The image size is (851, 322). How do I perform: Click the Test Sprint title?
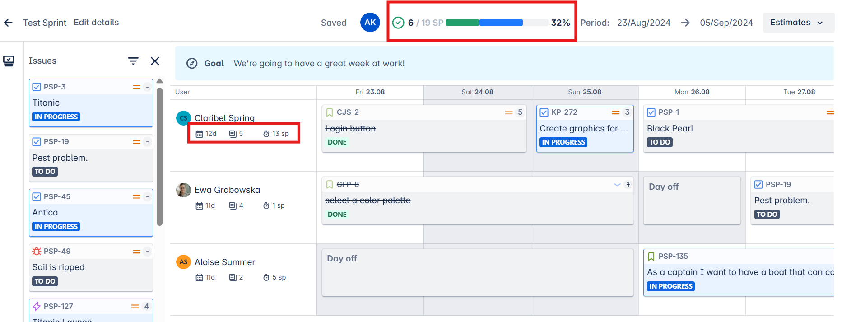click(45, 23)
